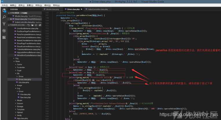This screenshot has height=120, width=221.
Task: Open the Search view in activity bar
Action: (x=4, y=17)
